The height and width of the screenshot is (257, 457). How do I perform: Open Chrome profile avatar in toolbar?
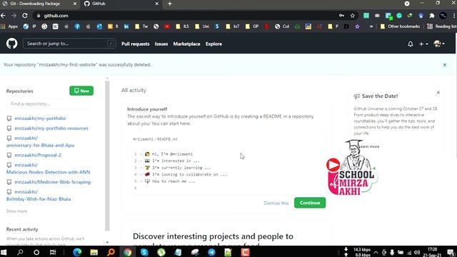pos(443,16)
